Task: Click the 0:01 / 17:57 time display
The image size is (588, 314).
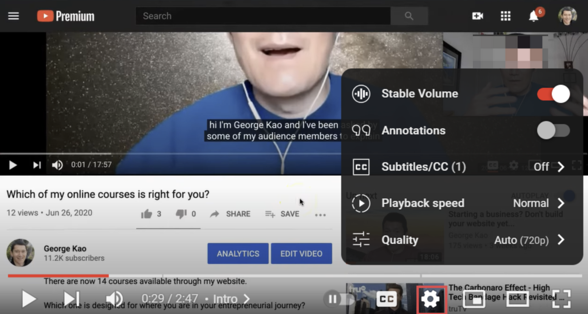Action: click(91, 165)
